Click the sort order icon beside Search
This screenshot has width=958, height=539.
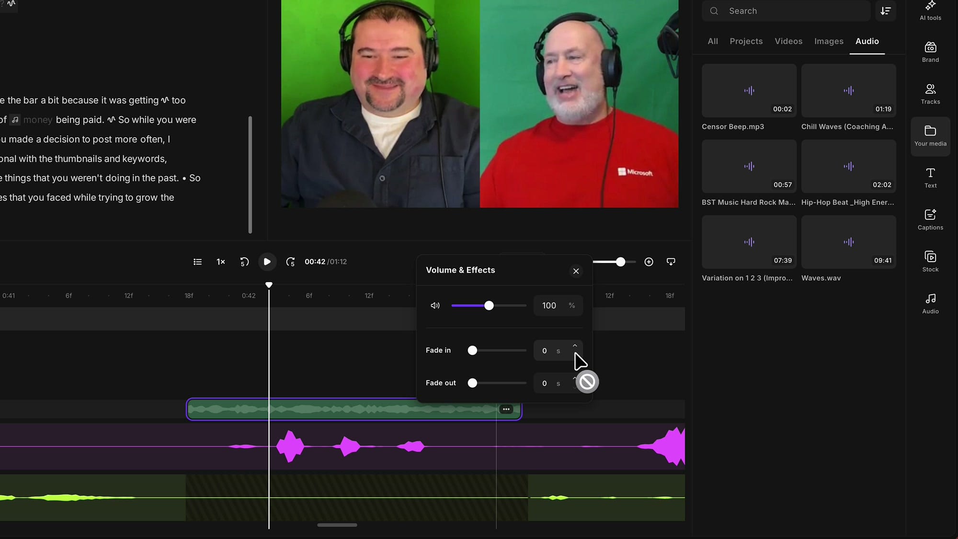click(x=886, y=11)
